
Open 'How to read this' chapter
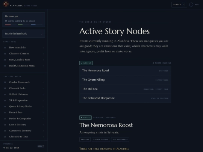point(24,48)
